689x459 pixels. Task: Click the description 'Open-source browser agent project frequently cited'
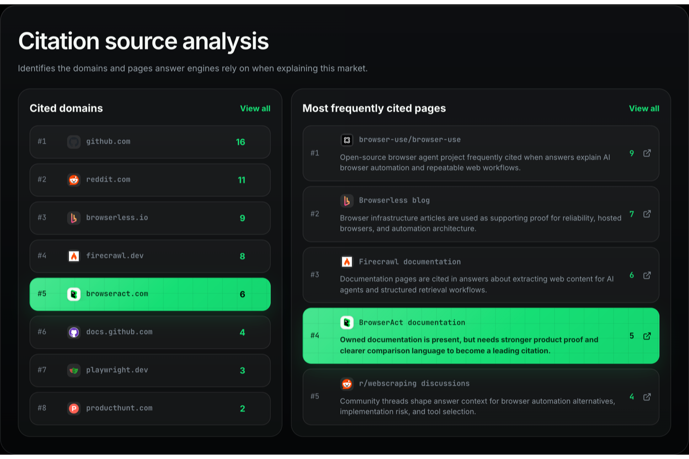(475, 163)
